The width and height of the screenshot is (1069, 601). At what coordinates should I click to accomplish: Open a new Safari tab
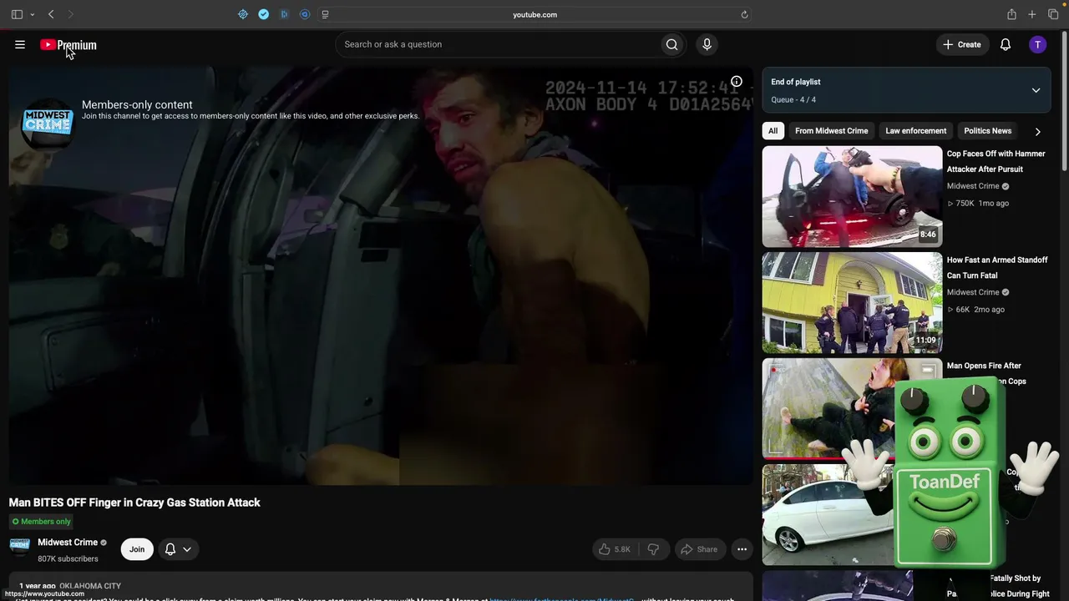click(1032, 14)
